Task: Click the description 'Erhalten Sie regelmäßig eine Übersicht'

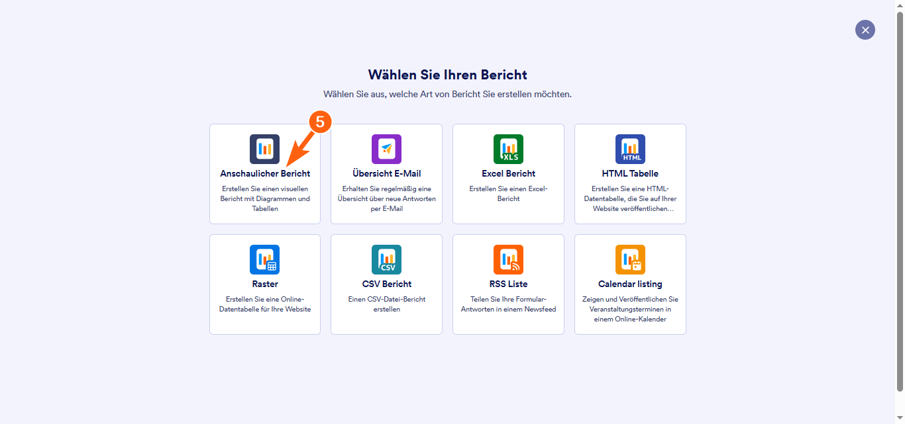Action: coord(386,198)
